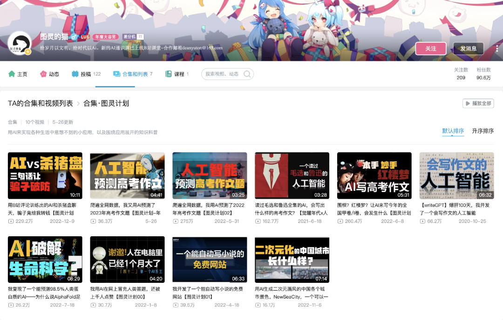The height and width of the screenshot is (320, 503).
Task: Click the 图灵的猫 profile avatar
Action: pyautogui.click(x=19, y=43)
